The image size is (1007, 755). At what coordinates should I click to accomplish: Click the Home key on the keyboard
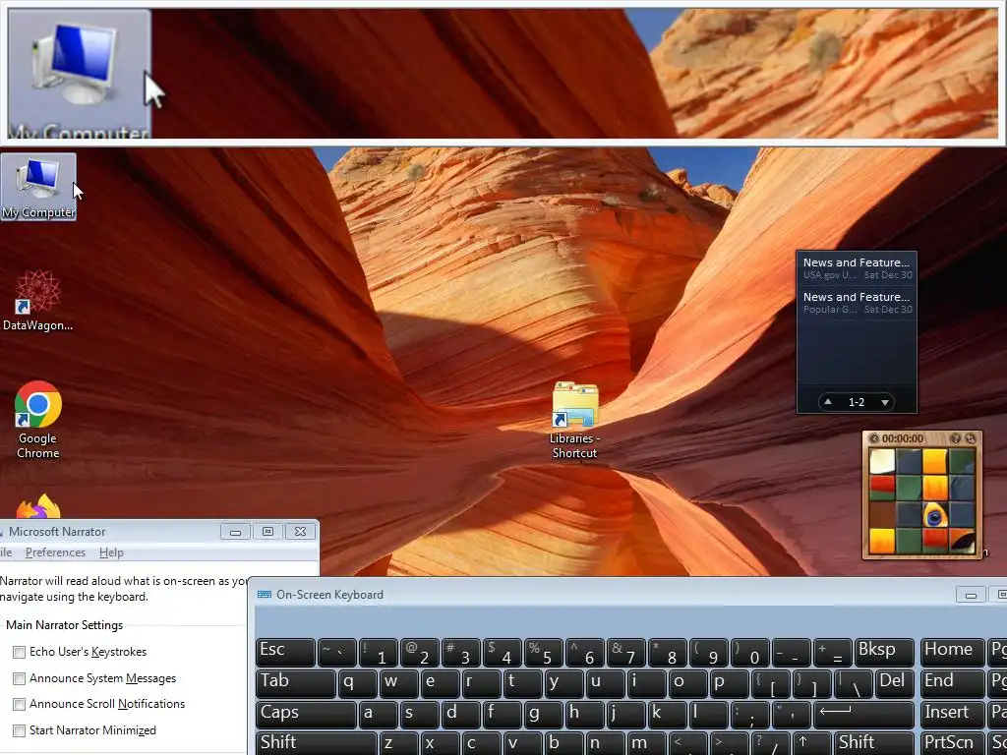[x=952, y=652]
